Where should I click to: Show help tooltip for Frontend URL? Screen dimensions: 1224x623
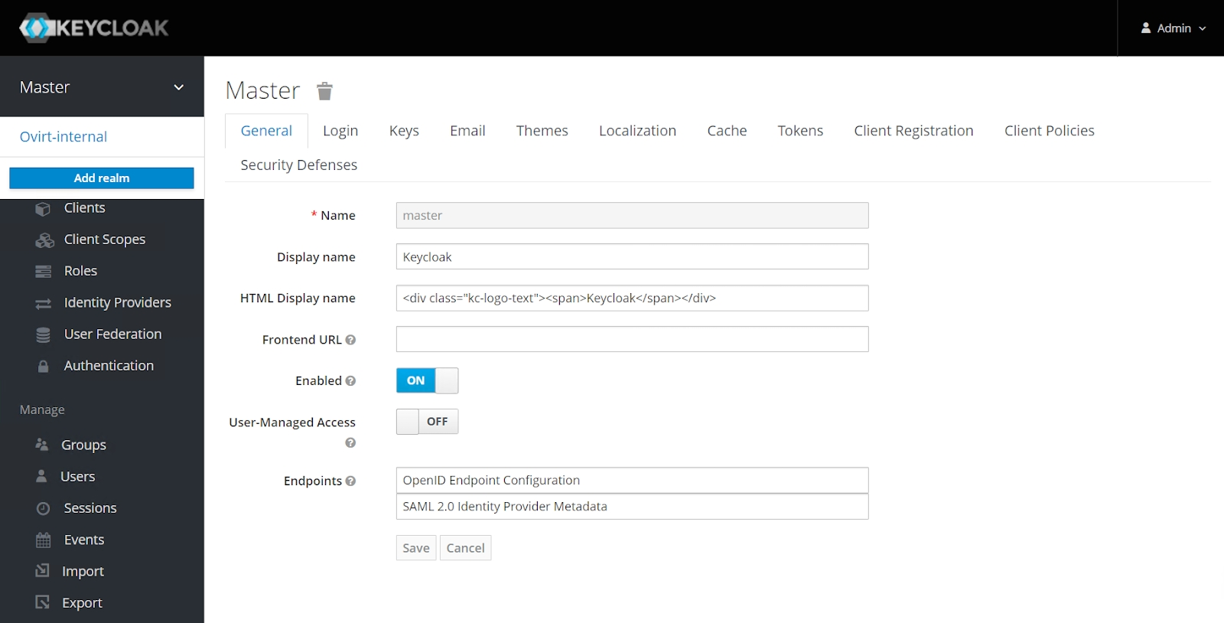350,340
